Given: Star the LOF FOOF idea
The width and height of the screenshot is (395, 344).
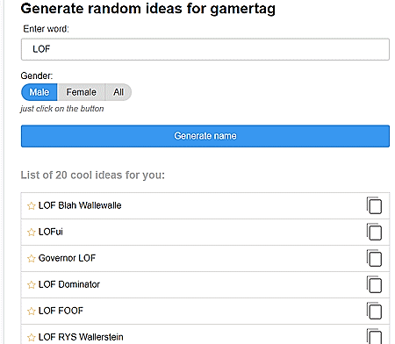Looking at the screenshot, I should (31, 311).
